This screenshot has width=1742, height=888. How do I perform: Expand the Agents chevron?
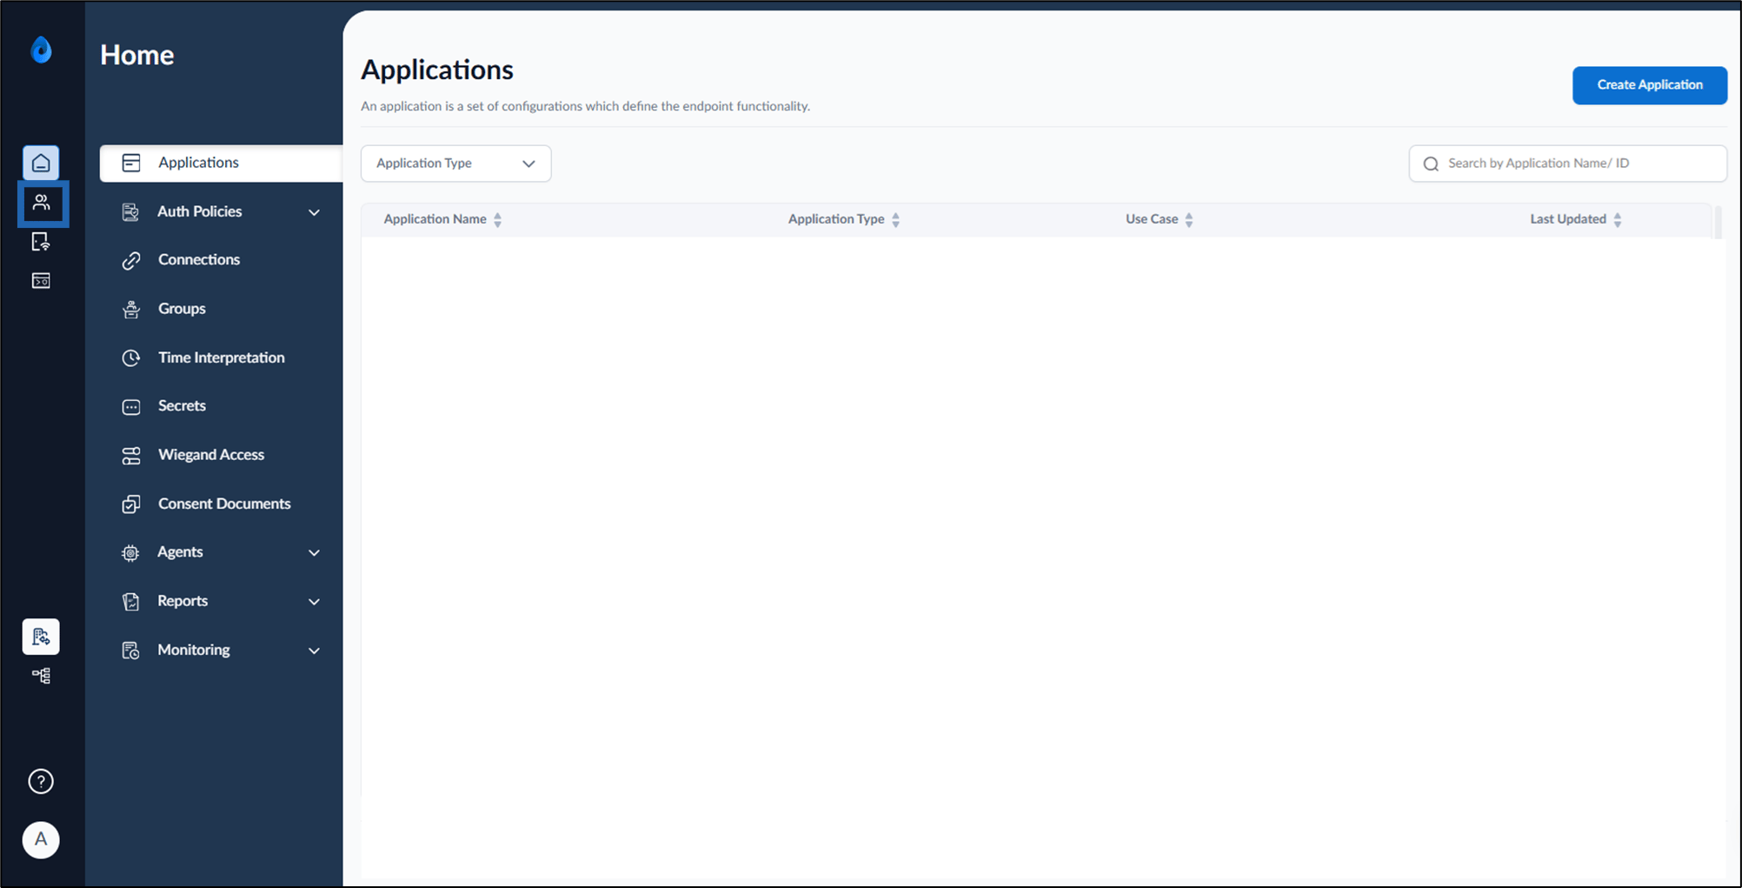click(315, 552)
